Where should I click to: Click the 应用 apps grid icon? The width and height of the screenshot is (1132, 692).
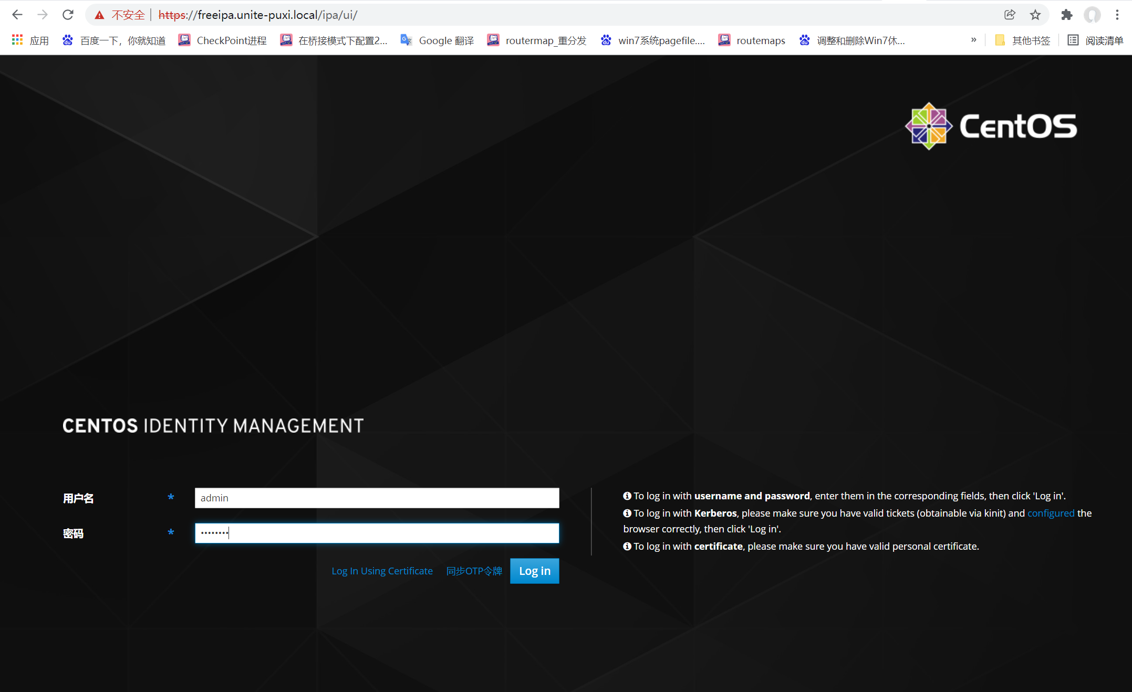[x=17, y=40]
